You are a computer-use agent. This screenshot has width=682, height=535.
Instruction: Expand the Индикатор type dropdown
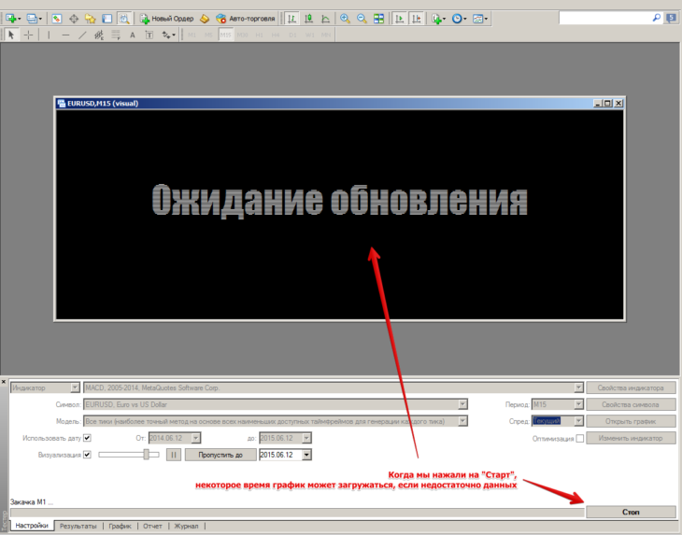coord(75,387)
